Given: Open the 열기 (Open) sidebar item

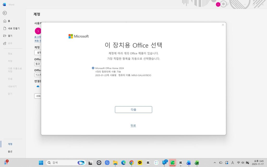Looking at the screenshot, I should click(10, 36).
